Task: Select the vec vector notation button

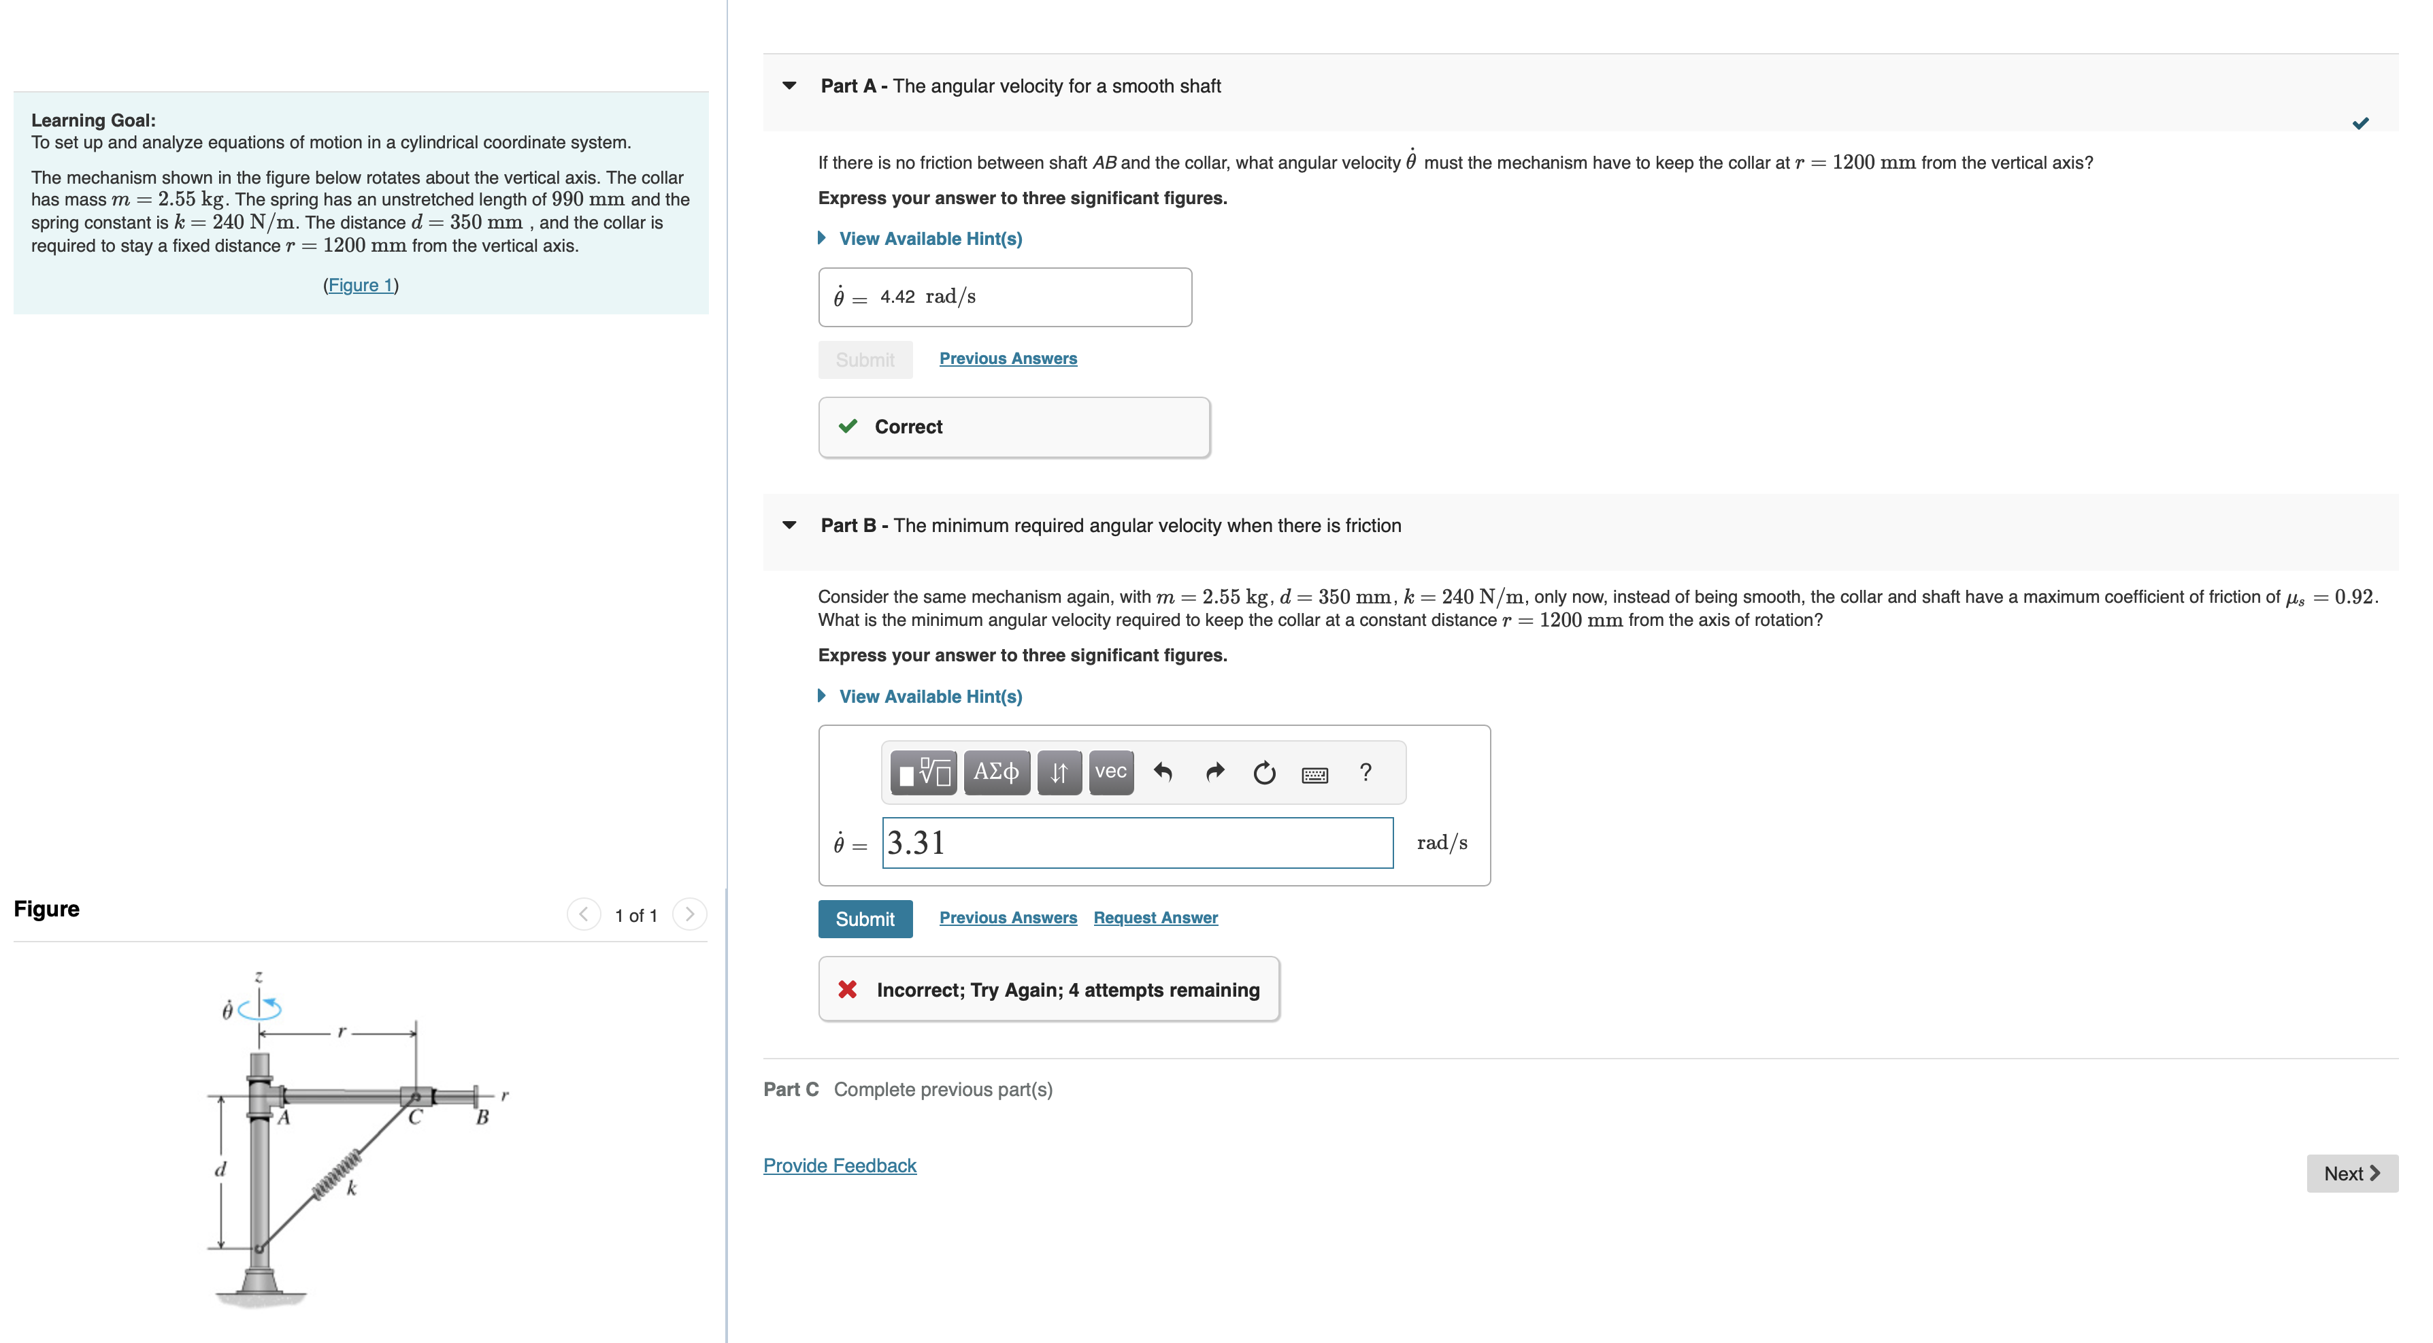Action: pos(1111,773)
